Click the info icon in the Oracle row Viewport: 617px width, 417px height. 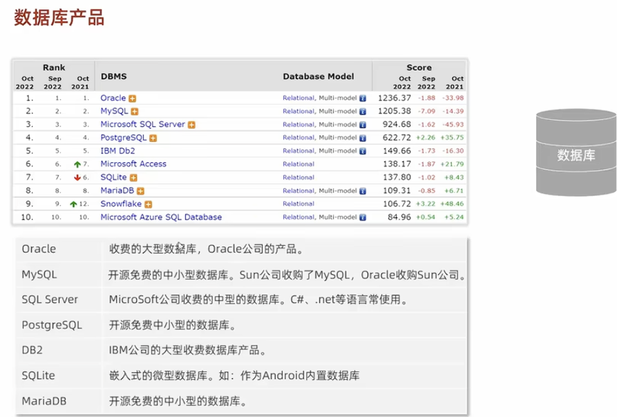coord(363,98)
